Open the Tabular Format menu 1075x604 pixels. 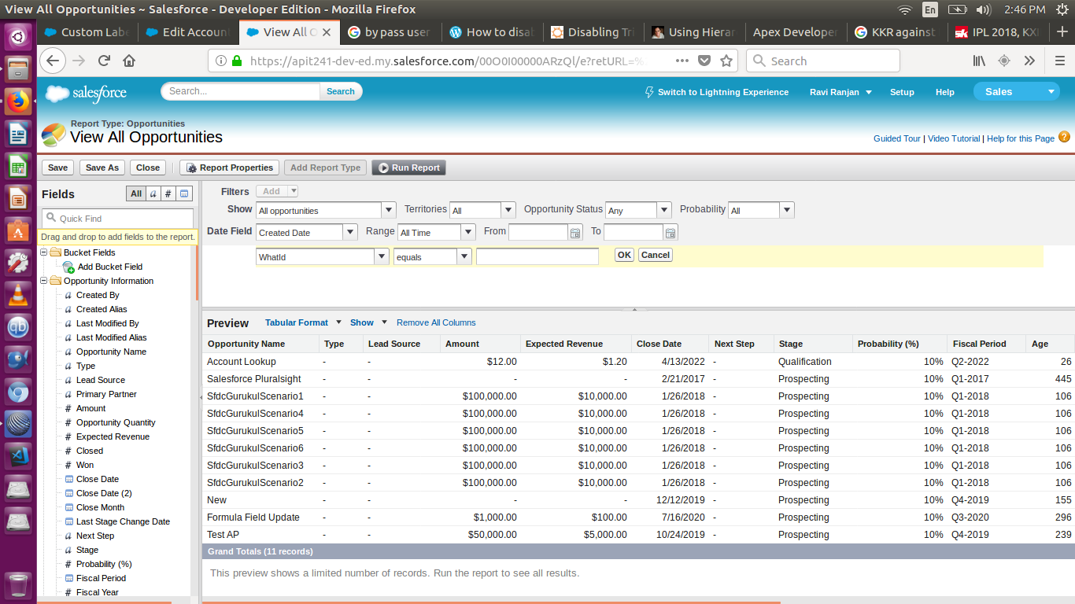(303, 322)
